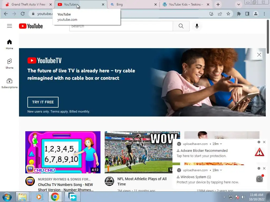
Task: Open Shorts from the sidebar
Action: [x=9, y=64]
